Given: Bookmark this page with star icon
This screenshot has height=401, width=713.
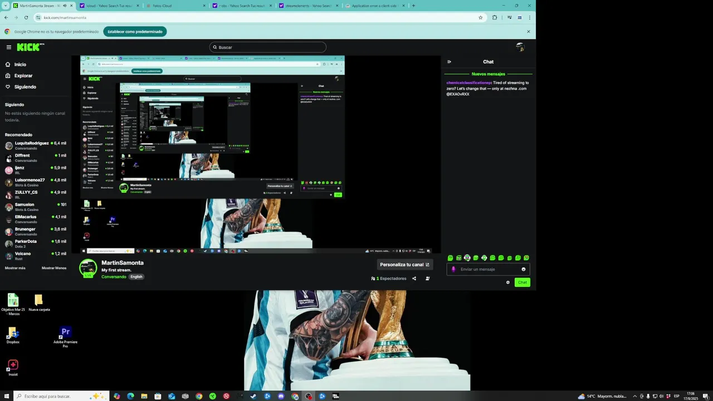Looking at the screenshot, I should point(481,17).
